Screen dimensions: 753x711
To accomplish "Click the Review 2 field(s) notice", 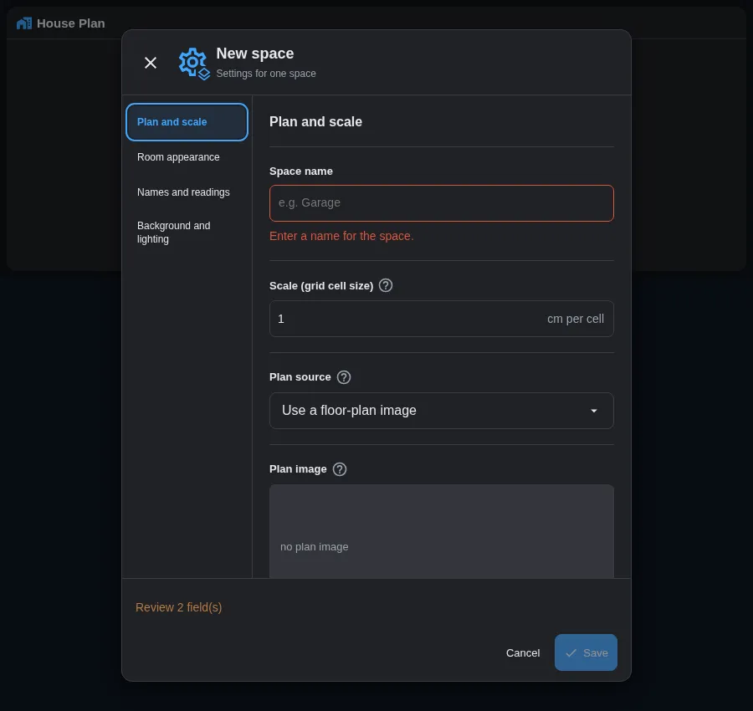I will pyautogui.click(x=179, y=607).
